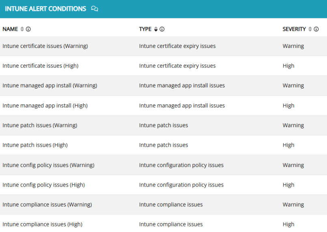Click the info icon next to NAME
The image size is (327, 232).
(x=28, y=29)
